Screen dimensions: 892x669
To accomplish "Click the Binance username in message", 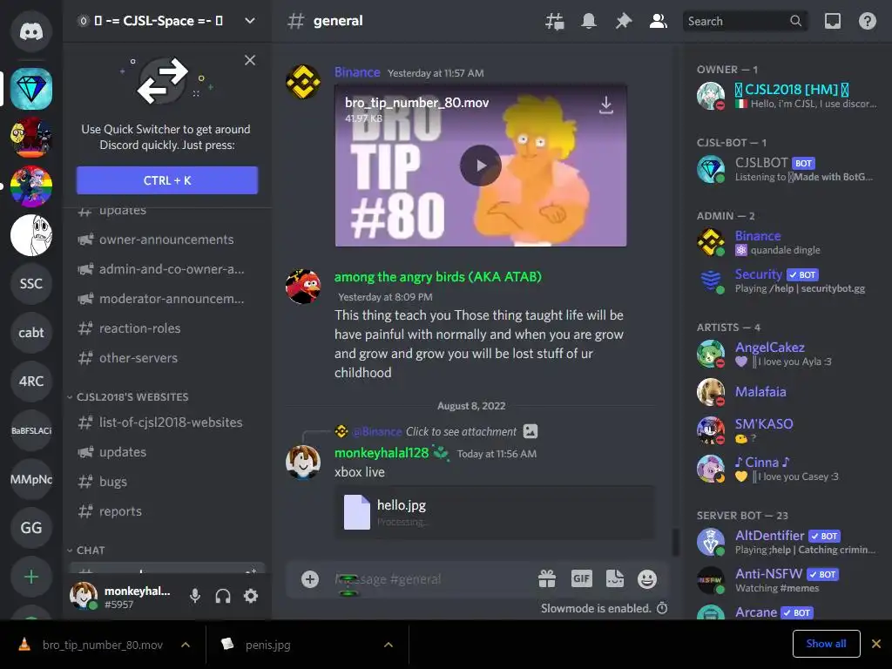I will 357,72.
